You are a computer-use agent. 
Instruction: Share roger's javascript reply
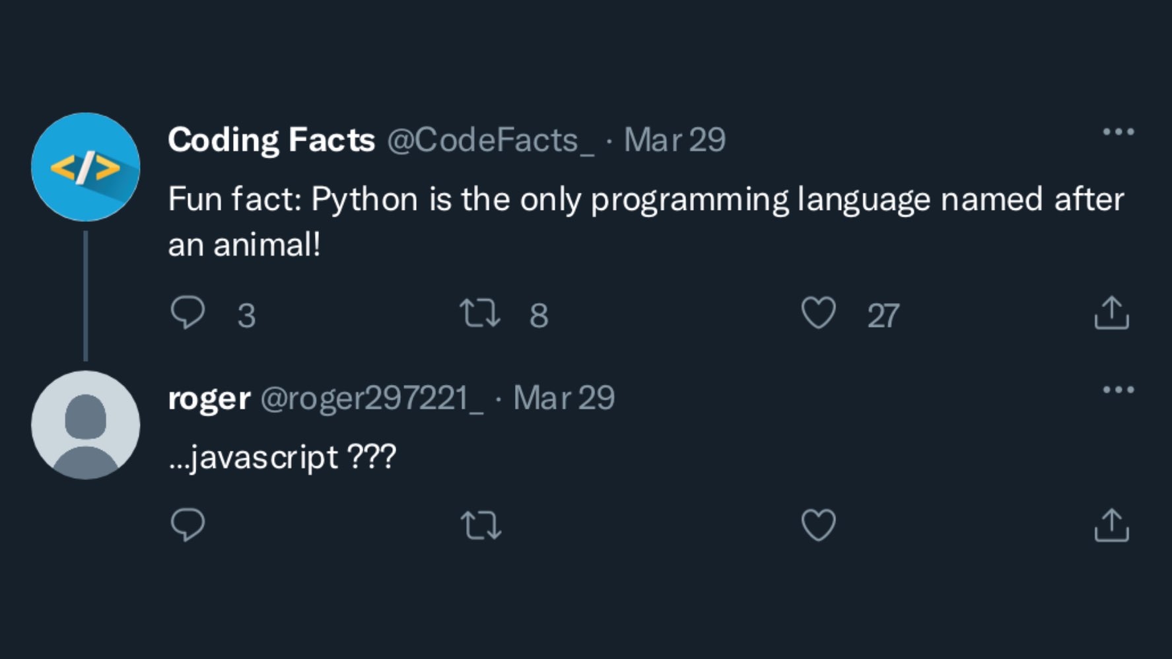[1111, 526]
